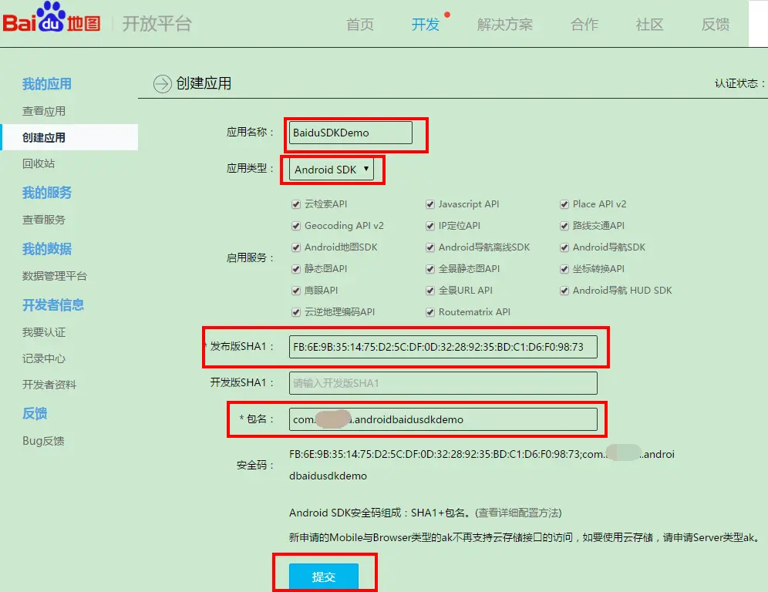Open the 应用类型 Android SDK dropdown
Image resolution: width=768 pixels, height=592 pixels.
click(x=331, y=170)
